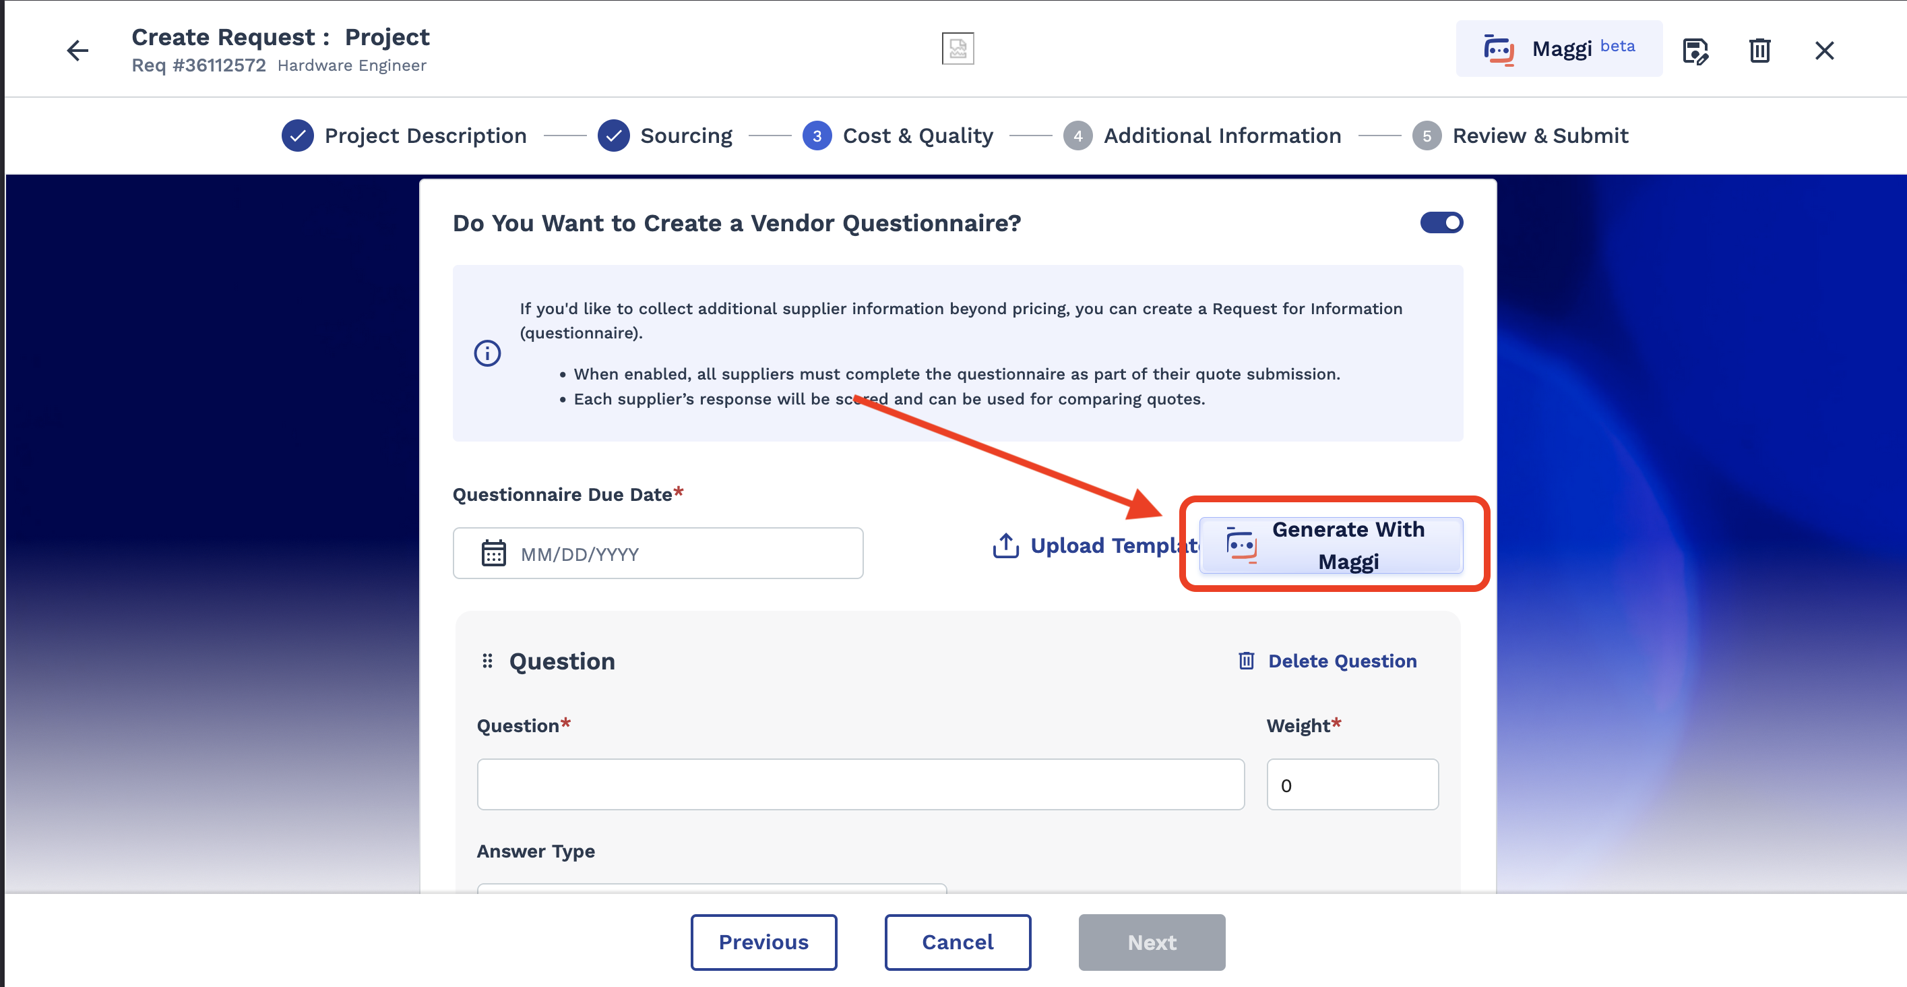Focus the Question text field

pos(861,784)
